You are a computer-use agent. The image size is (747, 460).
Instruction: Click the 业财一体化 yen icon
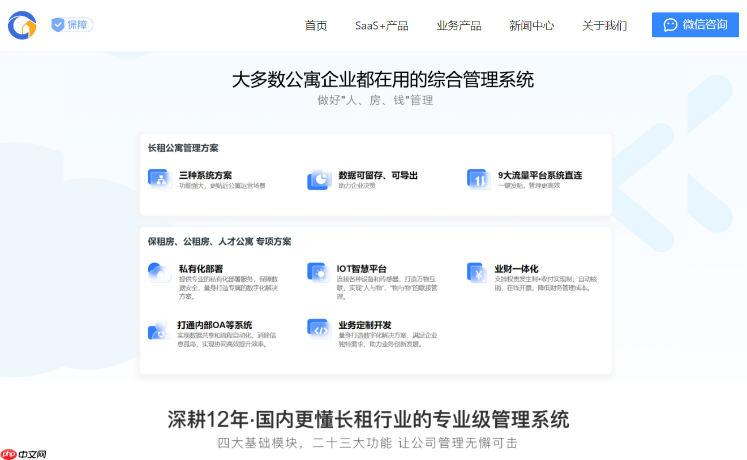[478, 273]
